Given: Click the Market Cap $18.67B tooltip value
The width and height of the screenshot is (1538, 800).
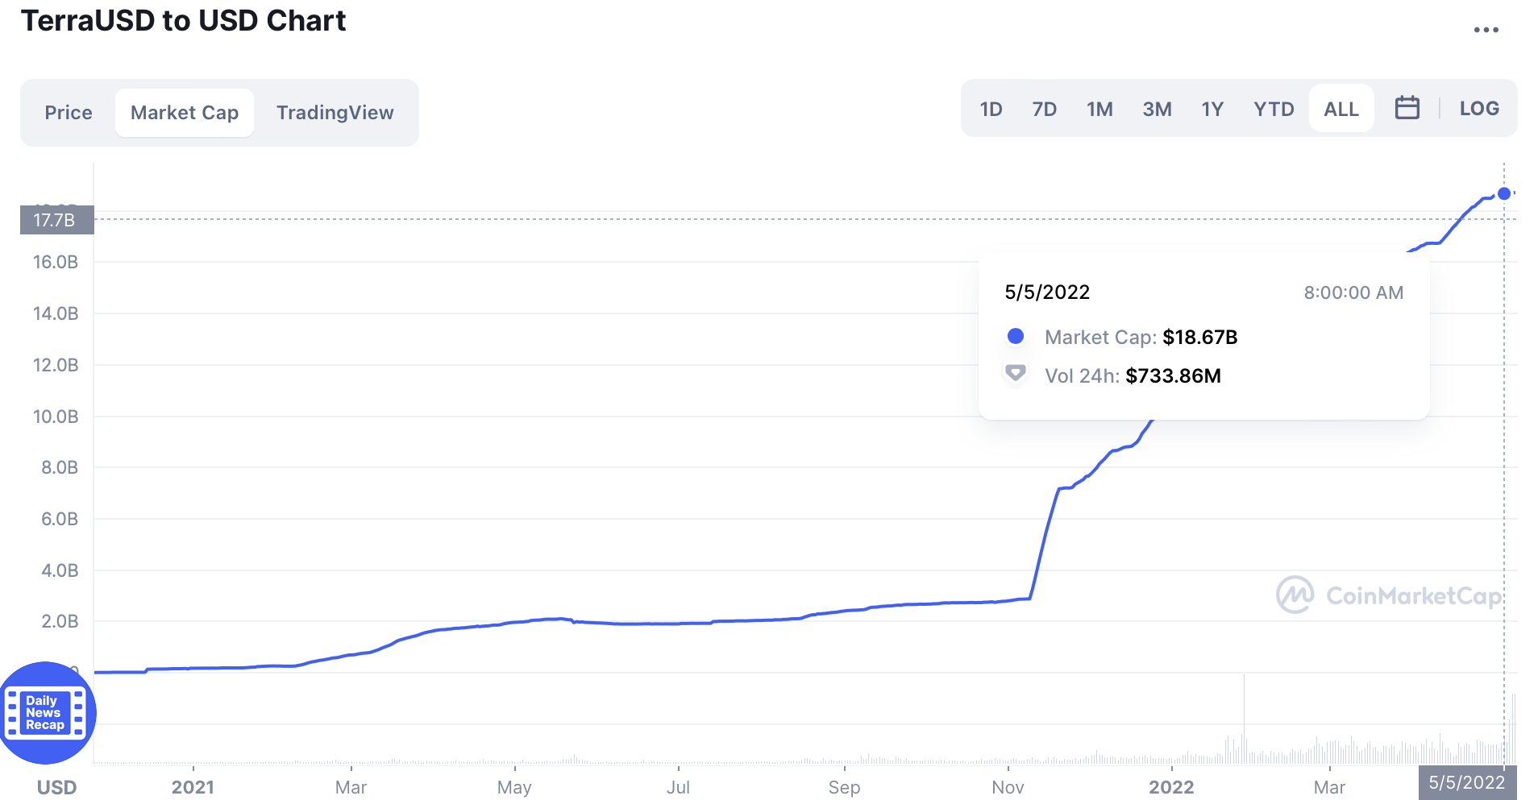Looking at the screenshot, I should 1199,337.
